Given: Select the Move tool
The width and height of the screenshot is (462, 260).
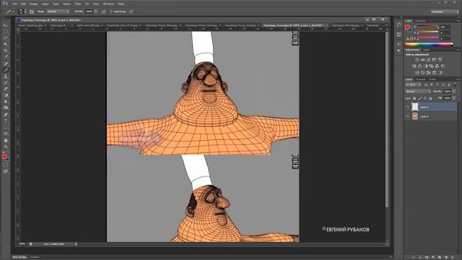Looking at the screenshot, I should 6,26.
